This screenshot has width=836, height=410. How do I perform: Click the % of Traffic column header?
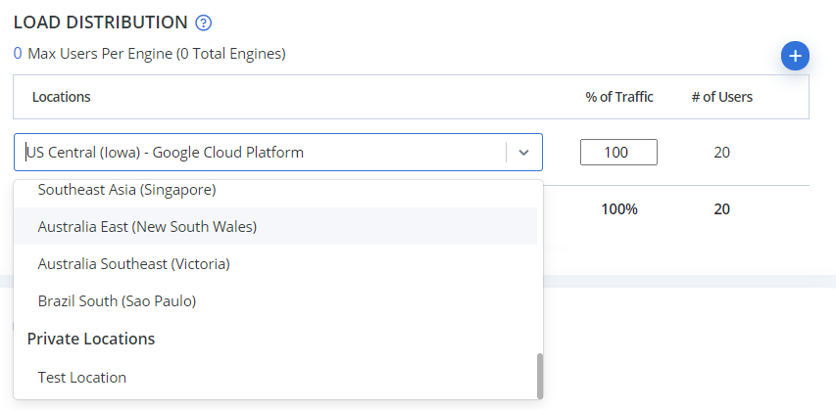pos(619,97)
